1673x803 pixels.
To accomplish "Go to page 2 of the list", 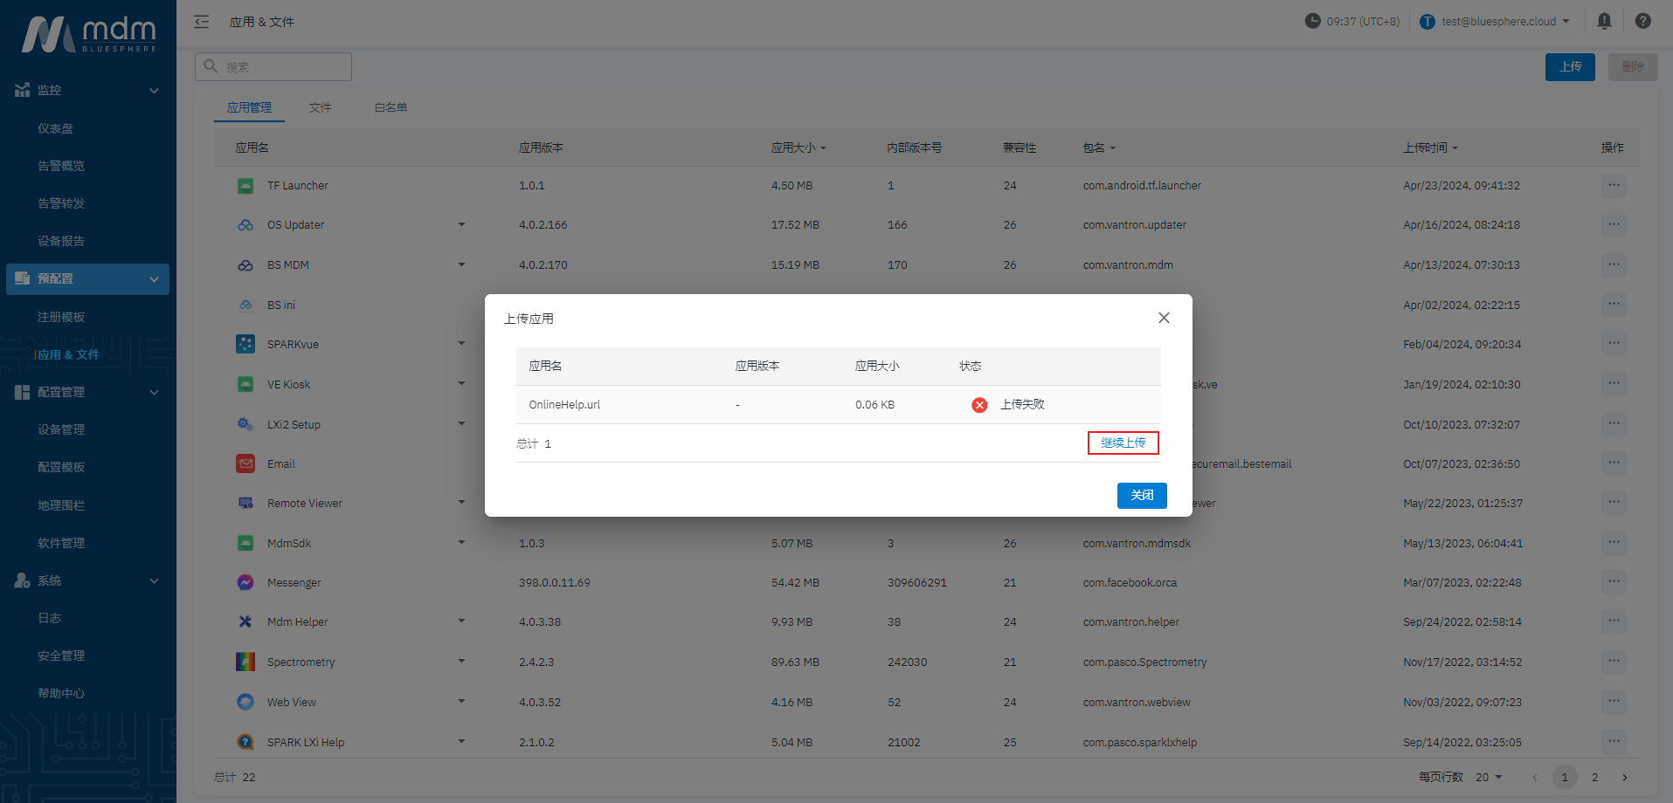I will coord(1594,777).
